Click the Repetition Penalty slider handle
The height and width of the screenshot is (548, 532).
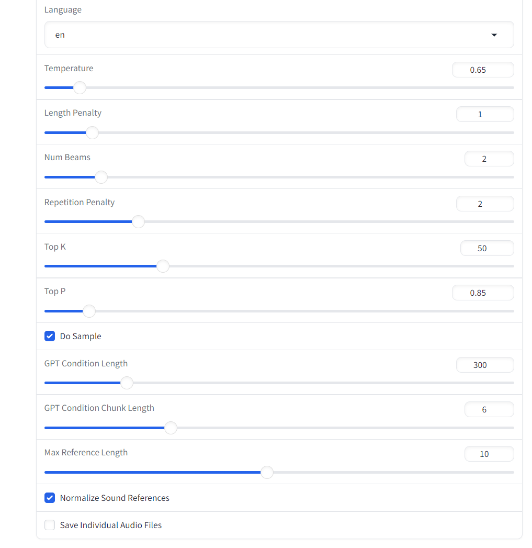tap(138, 222)
